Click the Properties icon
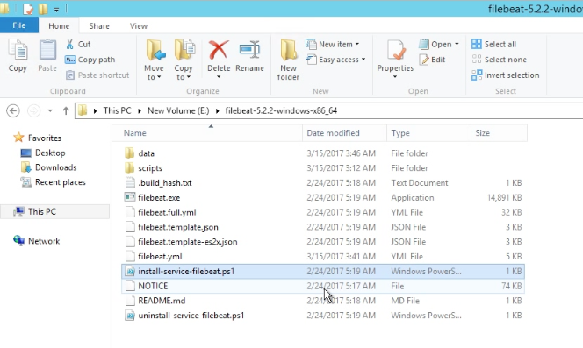This screenshot has width=583, height=348. click(395, 51)
